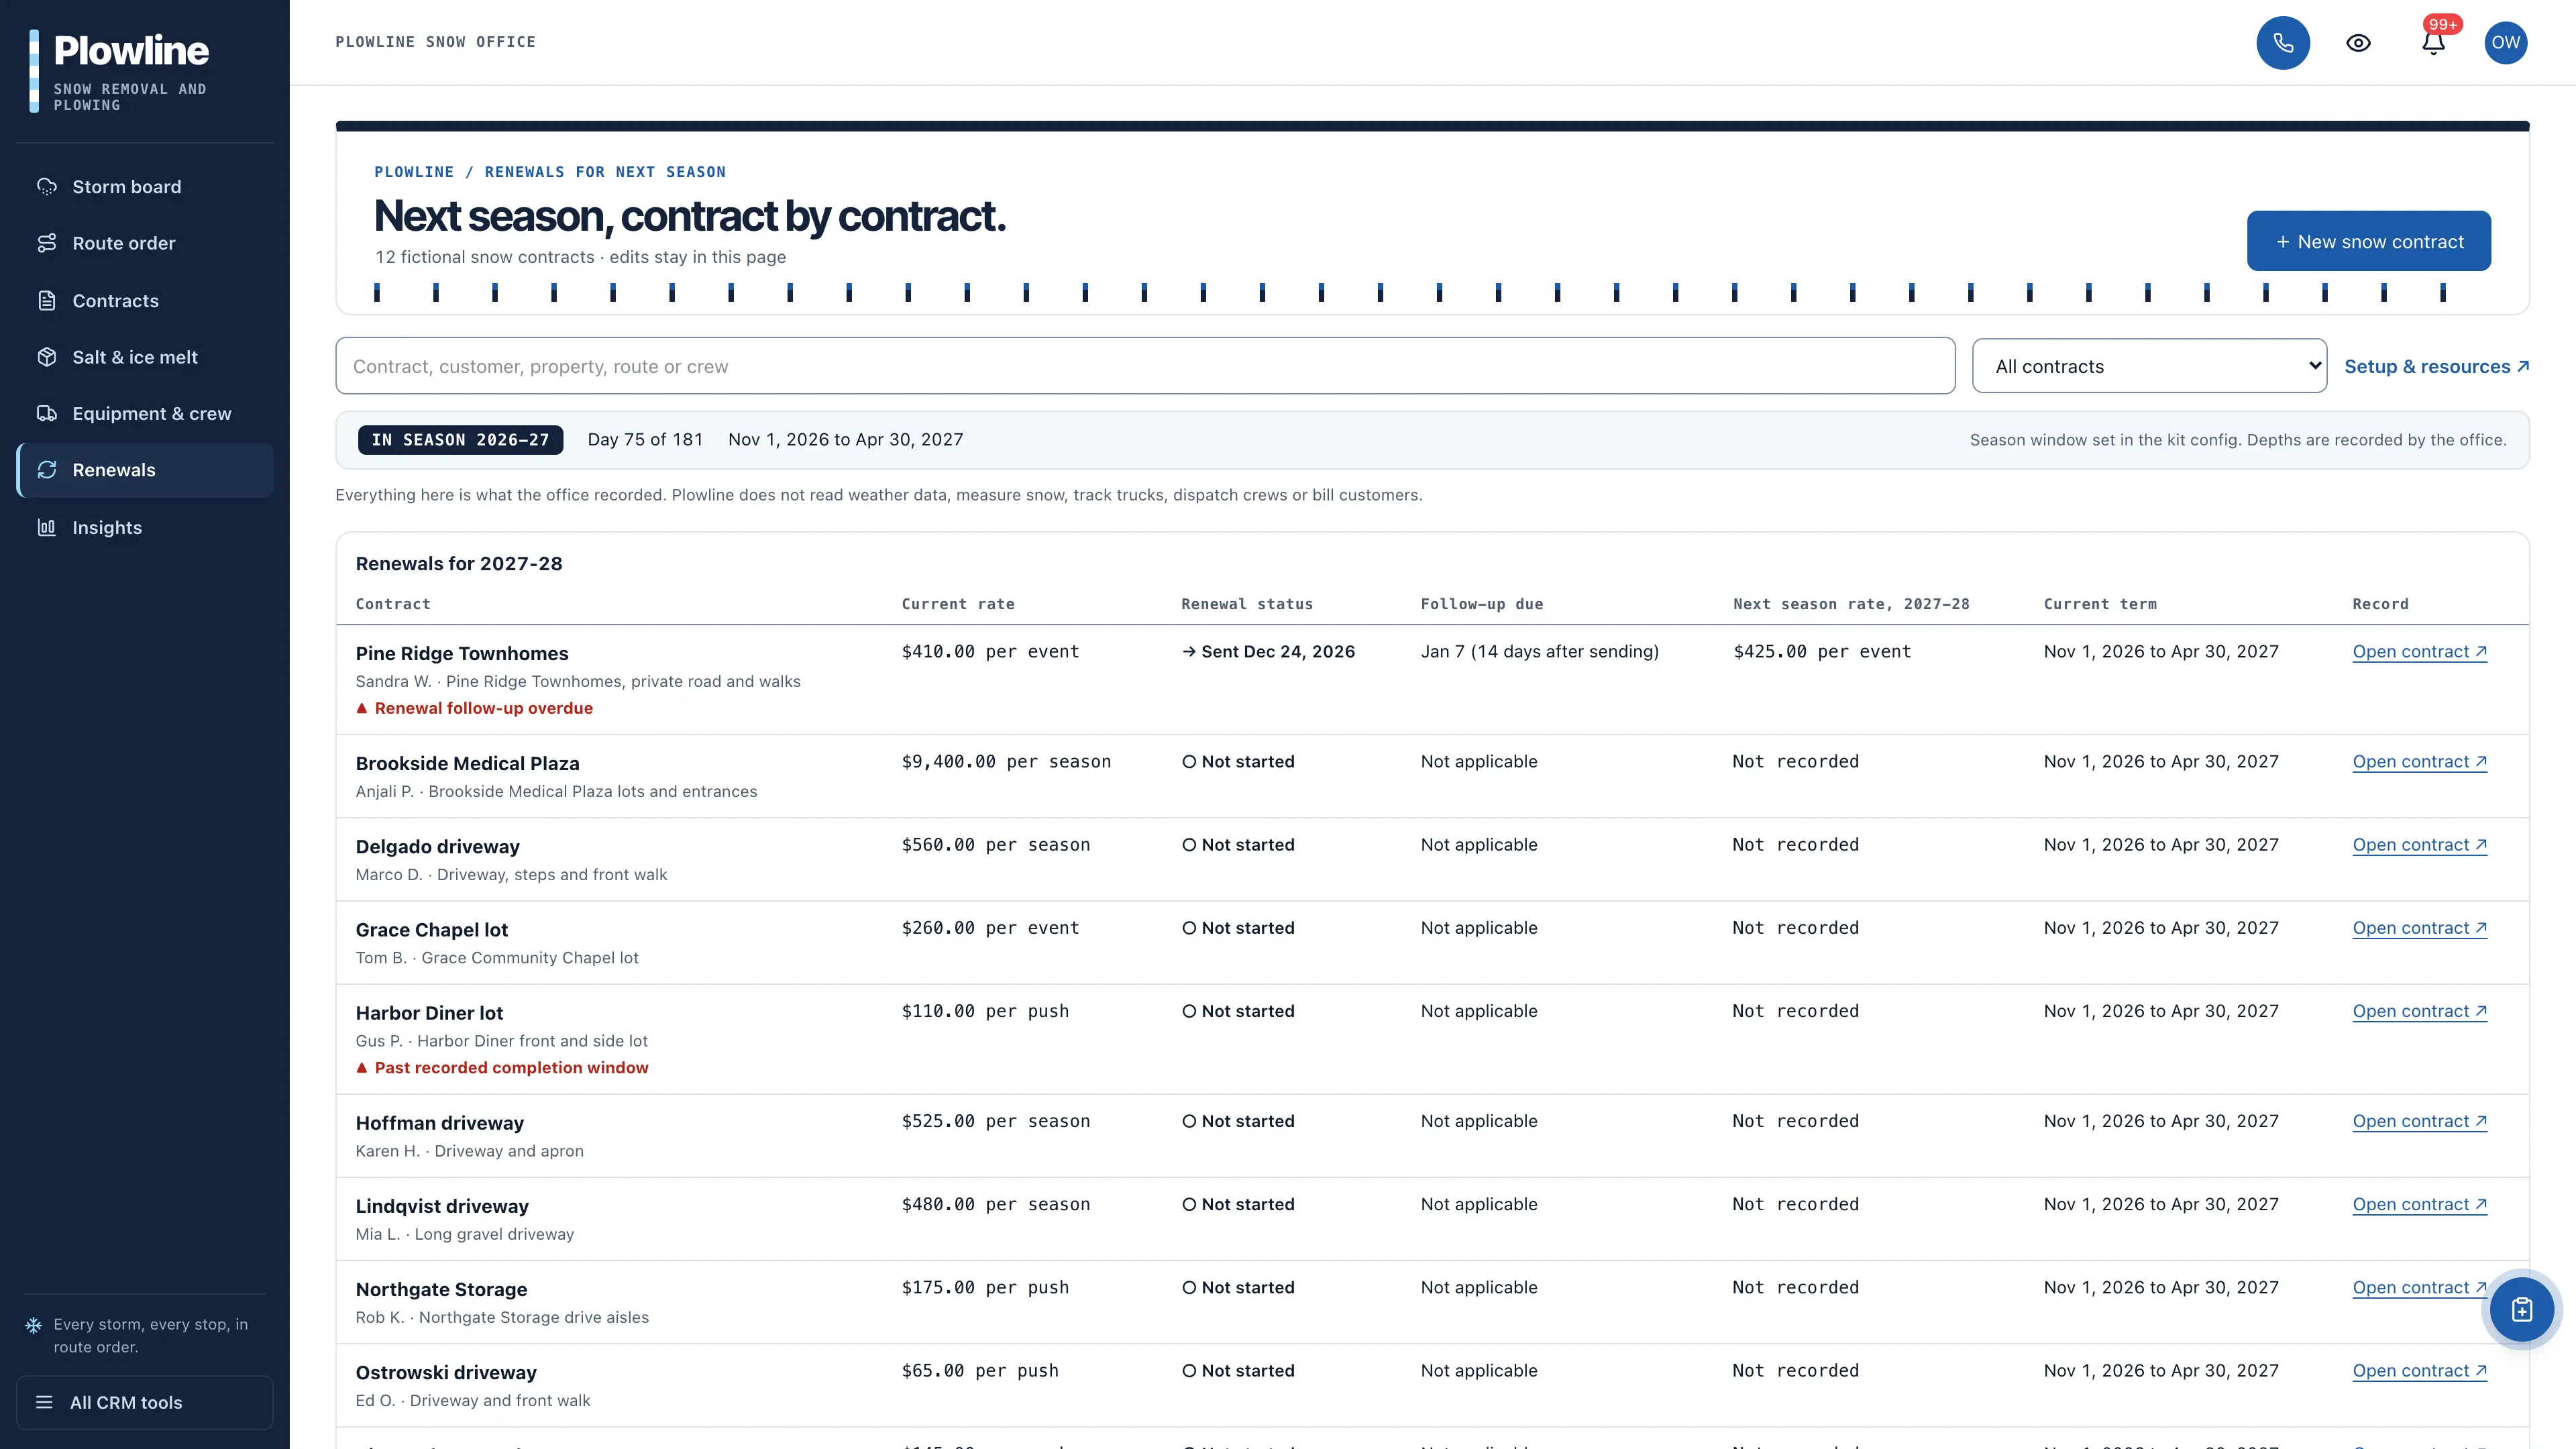The height and width of the screenshot is (1449, 2576).
Task: Click the Renewals refresh icon
Action: pyautogui.click(x=47, y=470)
